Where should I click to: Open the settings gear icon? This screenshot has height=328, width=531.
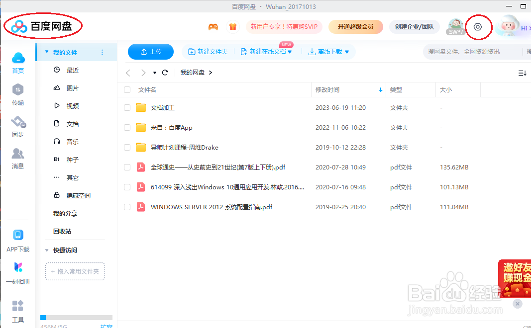(x=477, y=27)
